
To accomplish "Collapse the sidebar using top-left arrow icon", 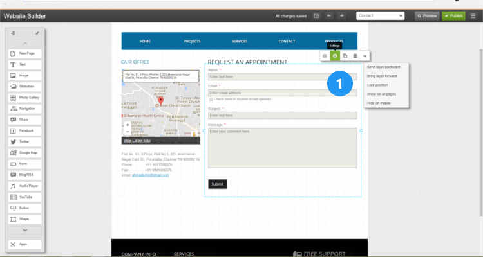I will (13, 33).
